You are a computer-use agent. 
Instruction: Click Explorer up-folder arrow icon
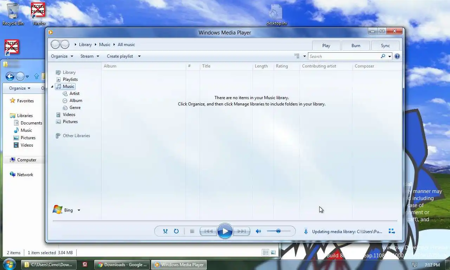coord(37,76)
